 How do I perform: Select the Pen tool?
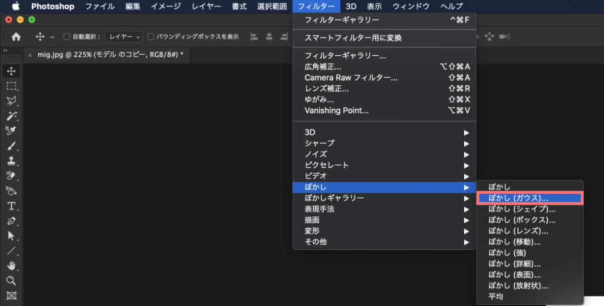11,221
